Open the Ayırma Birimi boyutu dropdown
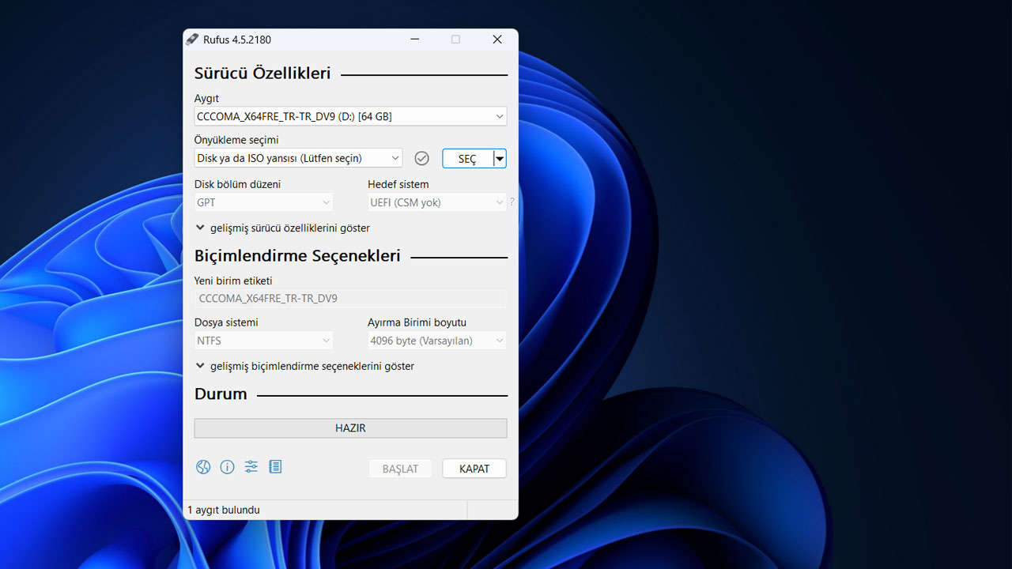This screenshot has height=569, width=1012. [436, 341]
